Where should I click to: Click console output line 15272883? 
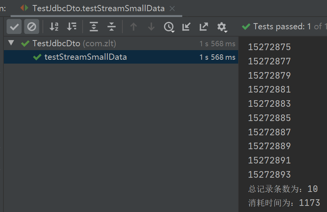point(269,104)
